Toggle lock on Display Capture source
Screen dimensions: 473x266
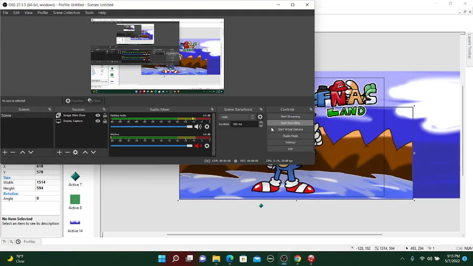point(105,121)
